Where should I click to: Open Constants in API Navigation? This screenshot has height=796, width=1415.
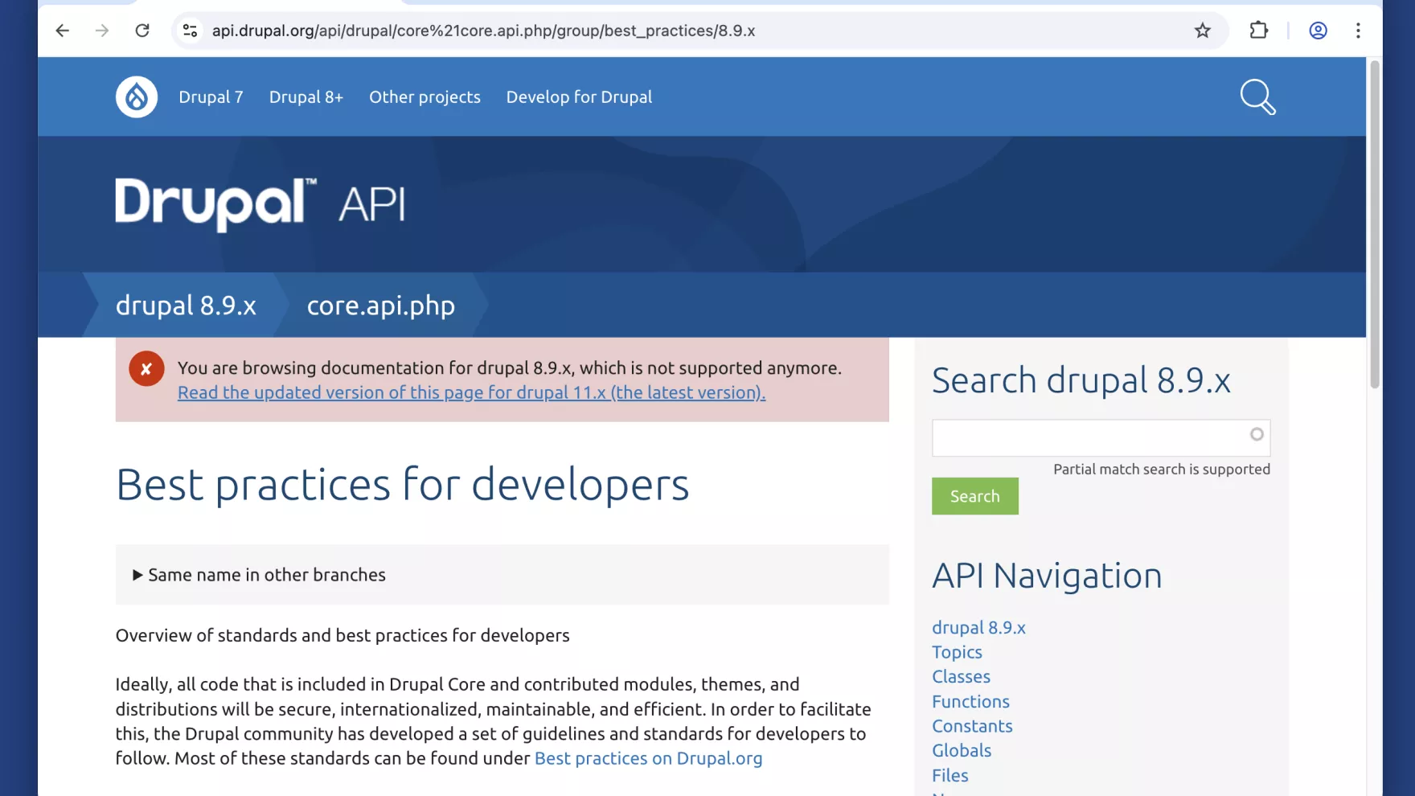972,726
